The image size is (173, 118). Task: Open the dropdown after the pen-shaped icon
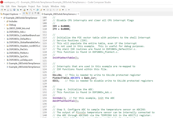44,10
